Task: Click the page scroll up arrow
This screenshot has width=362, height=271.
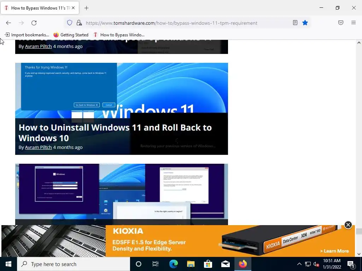Action: (x=359, y=43)
